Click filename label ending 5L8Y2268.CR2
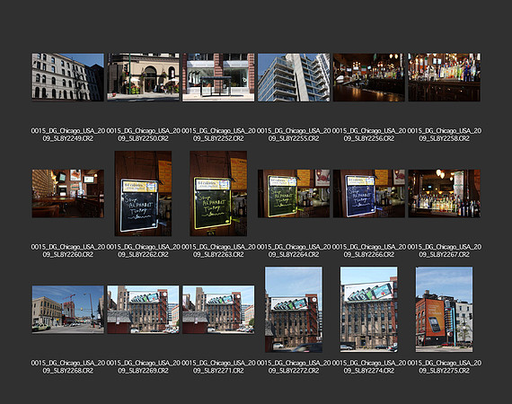The width and height of the screenshot is (512, 404). click(68, 367)
